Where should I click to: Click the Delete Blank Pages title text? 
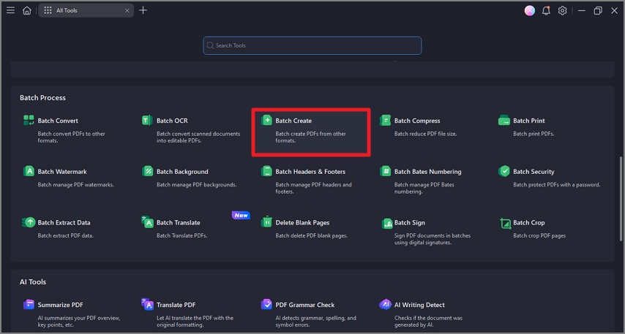tap(302, 222)
